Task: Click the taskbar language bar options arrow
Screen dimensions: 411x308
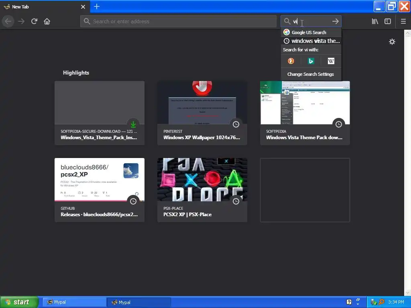Action: click(x=358, y=304)
